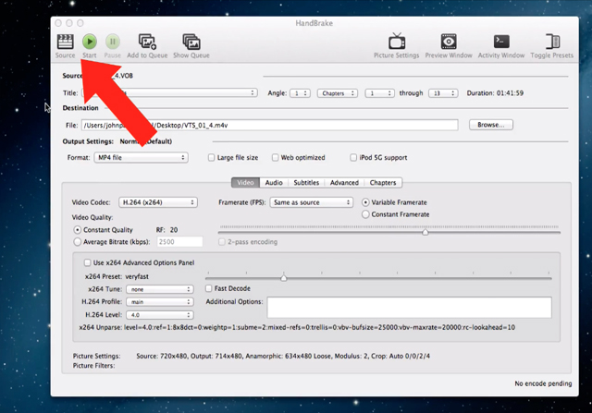Click the x264 Preset veryfast label

(x=117, y=276)
